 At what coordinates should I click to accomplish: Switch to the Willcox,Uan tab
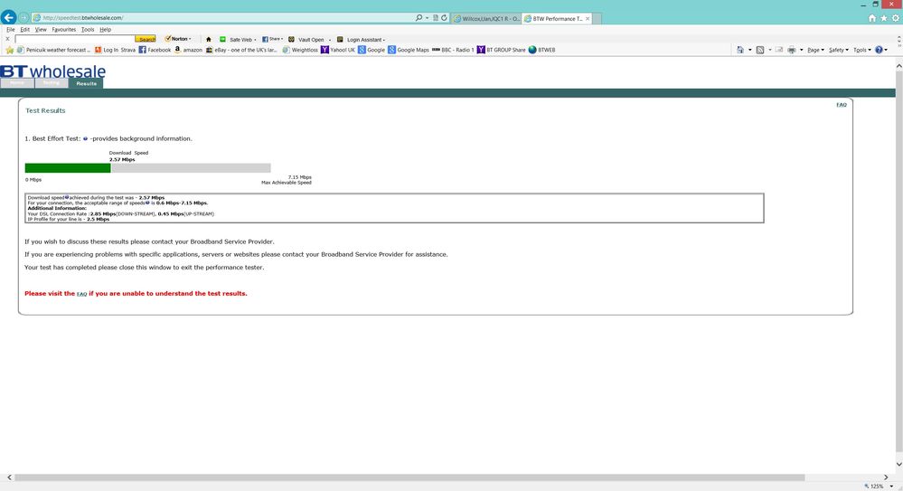point(486,18)
